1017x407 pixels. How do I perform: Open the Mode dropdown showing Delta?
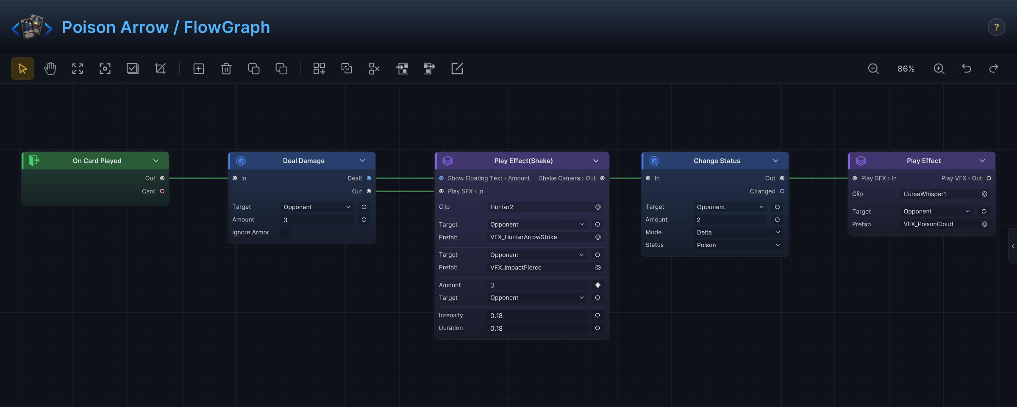click(738, 233)
